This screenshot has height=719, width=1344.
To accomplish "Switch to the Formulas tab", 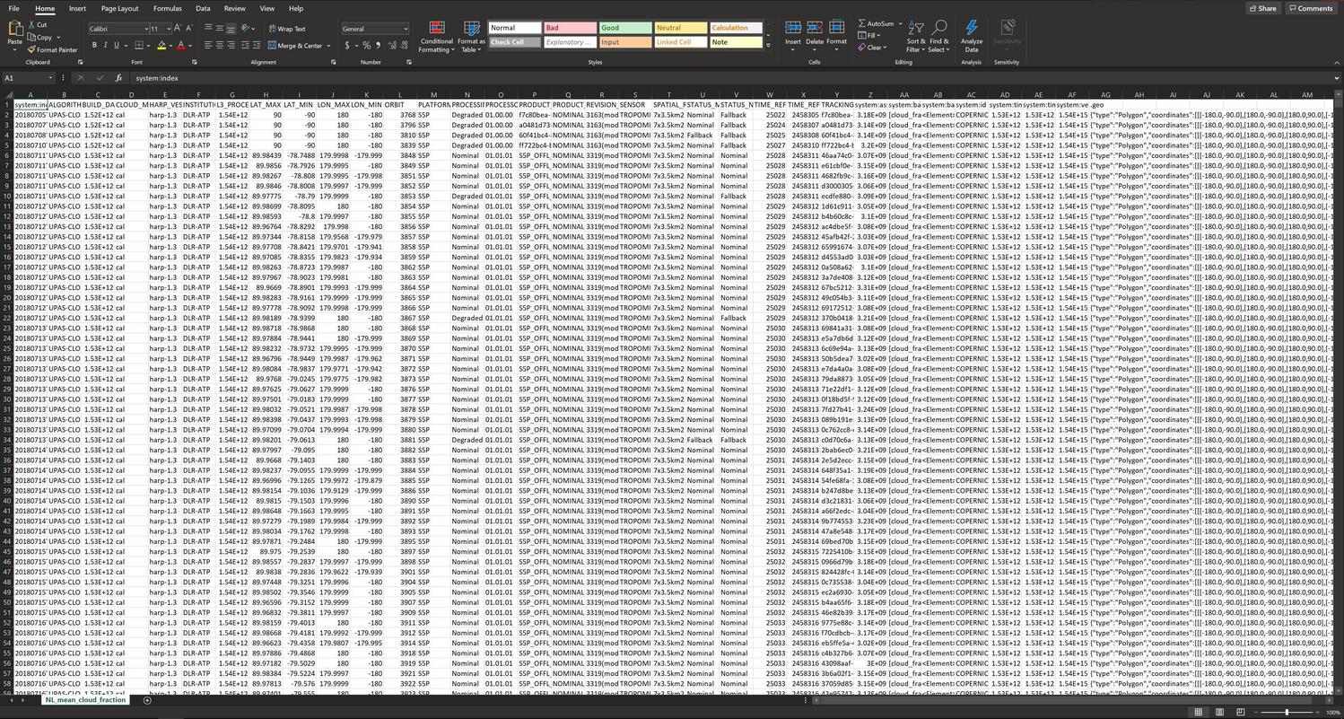I will click(167, 8).
